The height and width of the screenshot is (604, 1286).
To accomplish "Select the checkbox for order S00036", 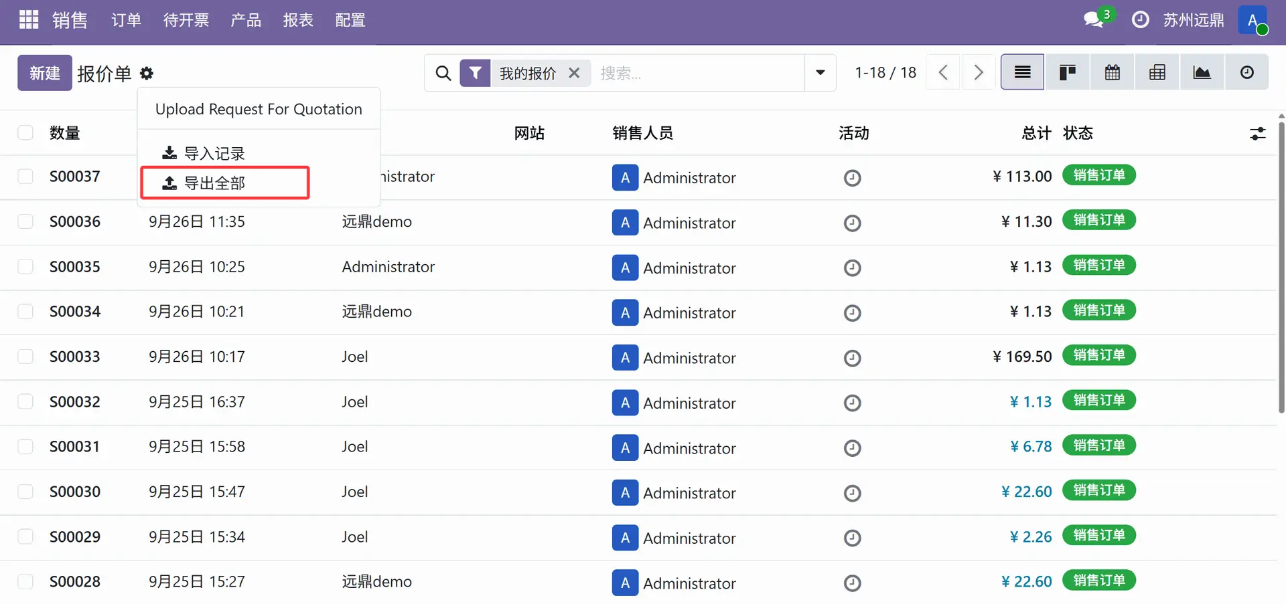I will 25,221.
